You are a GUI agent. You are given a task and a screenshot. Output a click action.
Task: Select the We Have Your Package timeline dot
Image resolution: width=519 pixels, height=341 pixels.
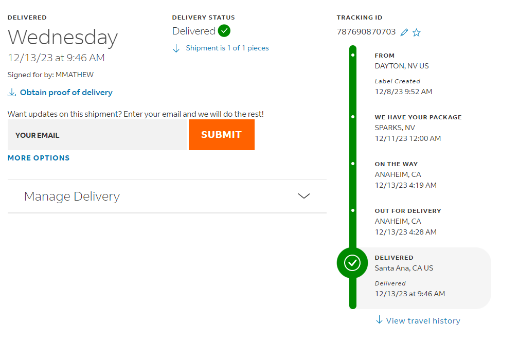click(353, 117)
